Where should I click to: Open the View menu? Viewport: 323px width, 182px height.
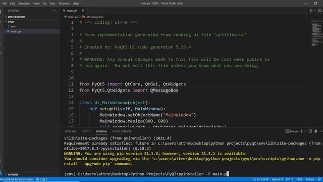click(x=36, y=4)
